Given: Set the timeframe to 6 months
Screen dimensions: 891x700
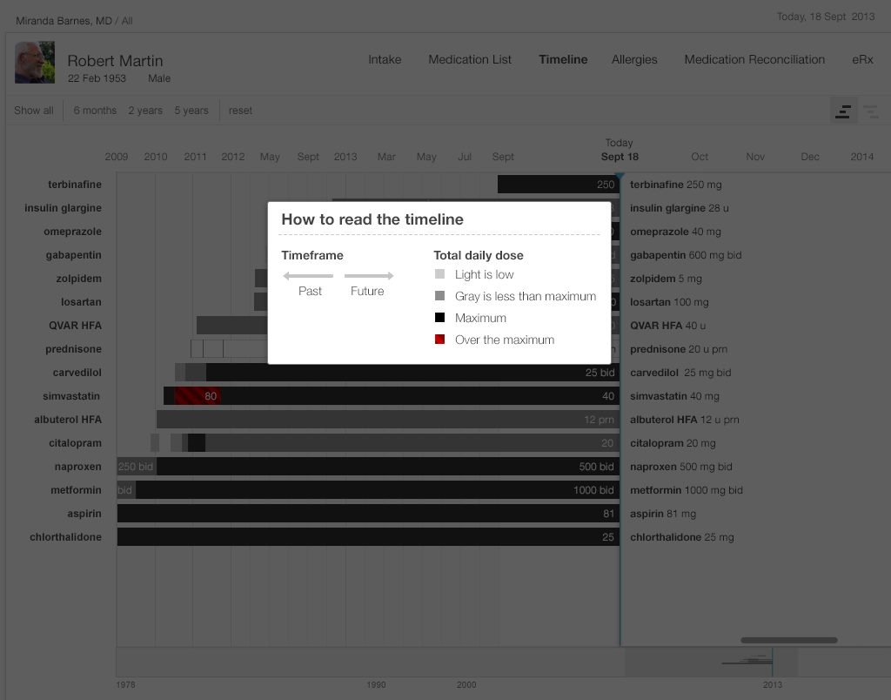Looking at the screenshot, I should tap(95, 111).
